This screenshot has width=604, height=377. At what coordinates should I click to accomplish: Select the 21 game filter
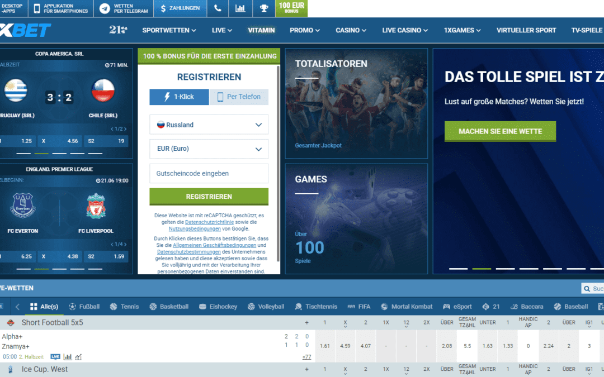(x=491, y=307)
